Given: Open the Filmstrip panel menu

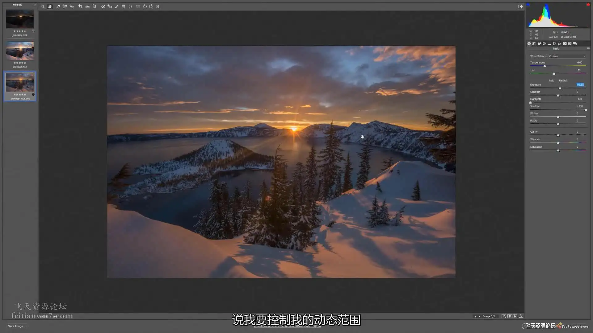Looking at the screenshot, I should 35,5.
